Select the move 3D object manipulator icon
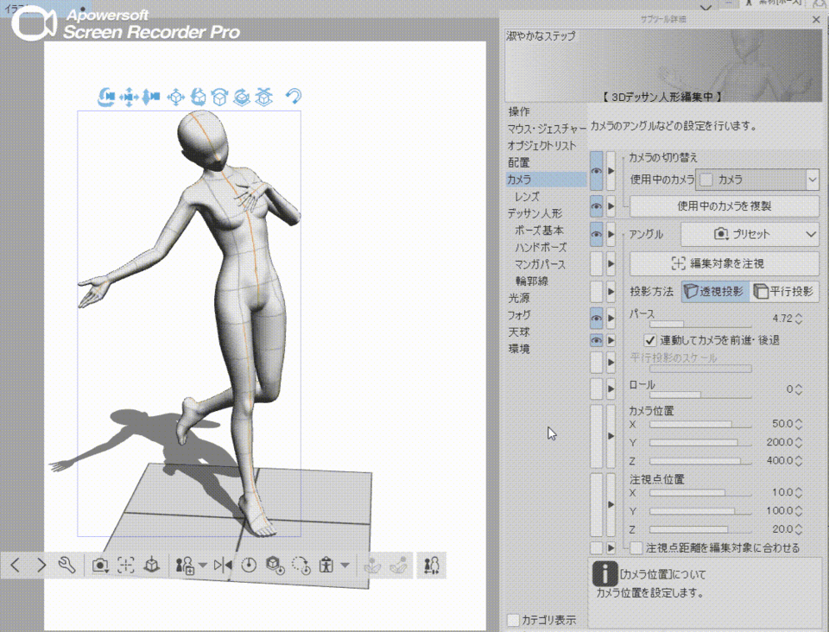The height and width of the screenshot is (632, 829). coord(175,98)
